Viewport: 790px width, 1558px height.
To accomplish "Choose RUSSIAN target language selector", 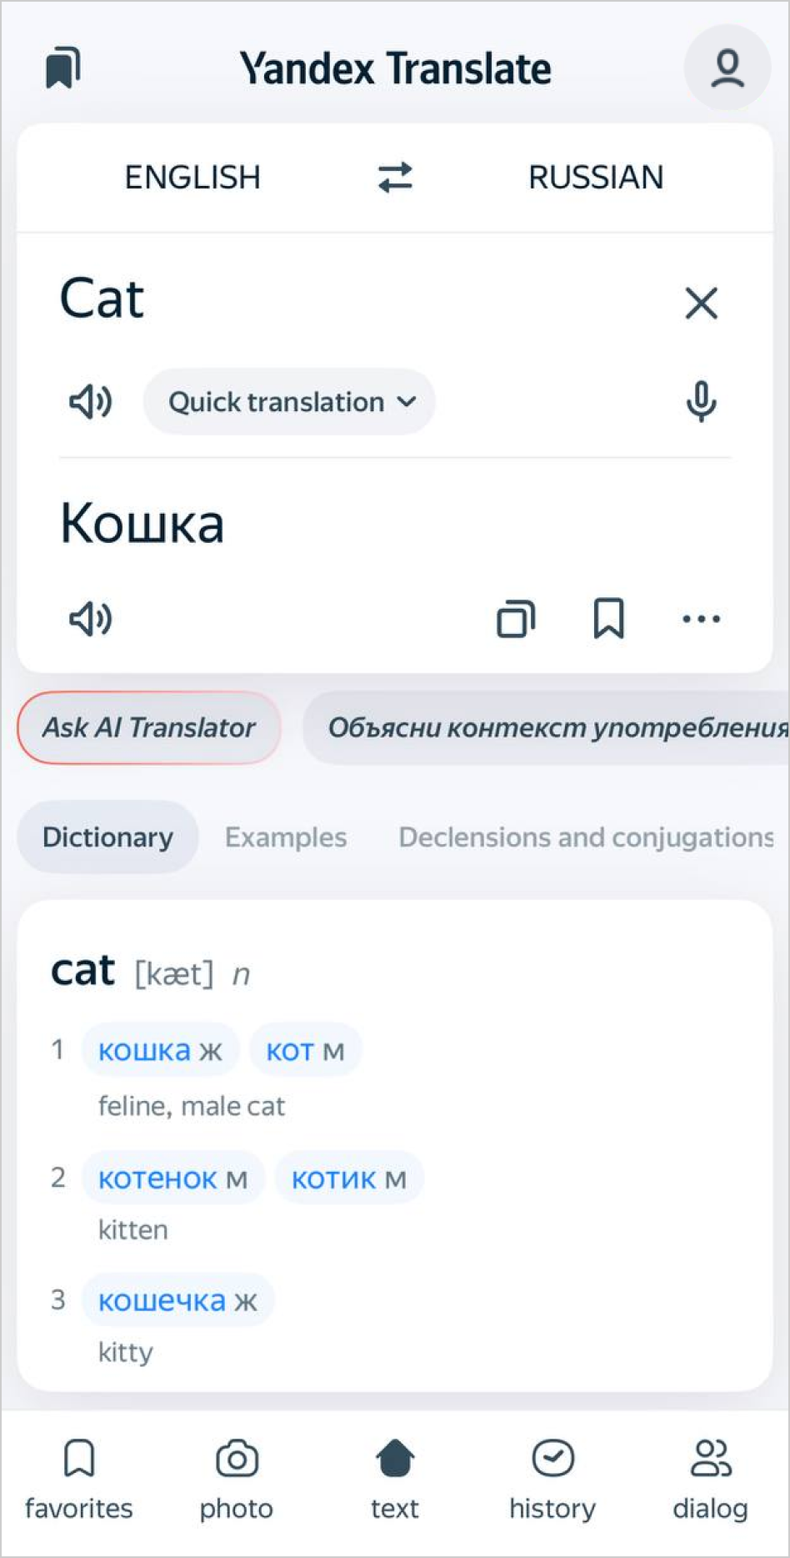I will (596, 178).
